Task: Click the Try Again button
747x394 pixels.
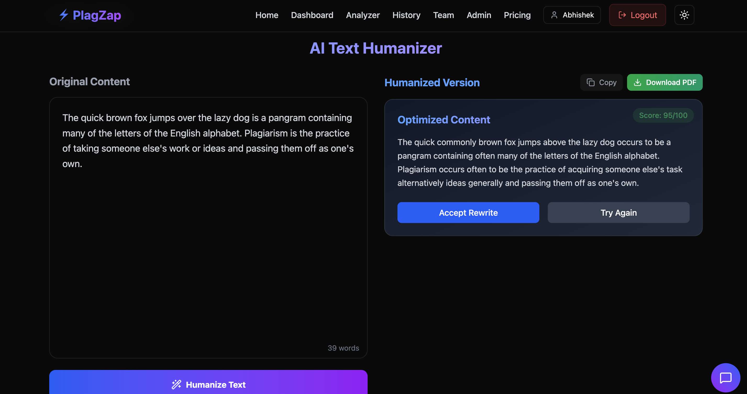Action: click(x=618, y=213)
